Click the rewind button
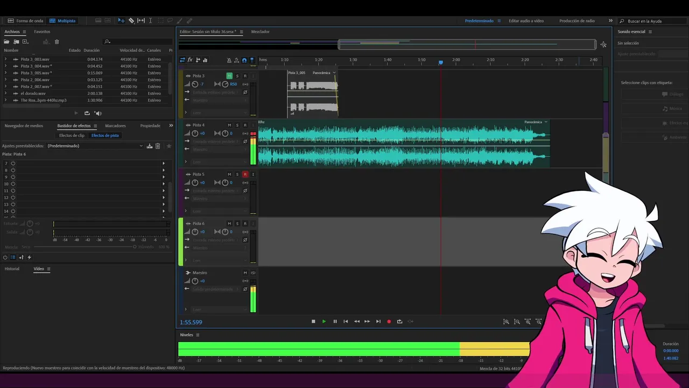 [356, 321]
